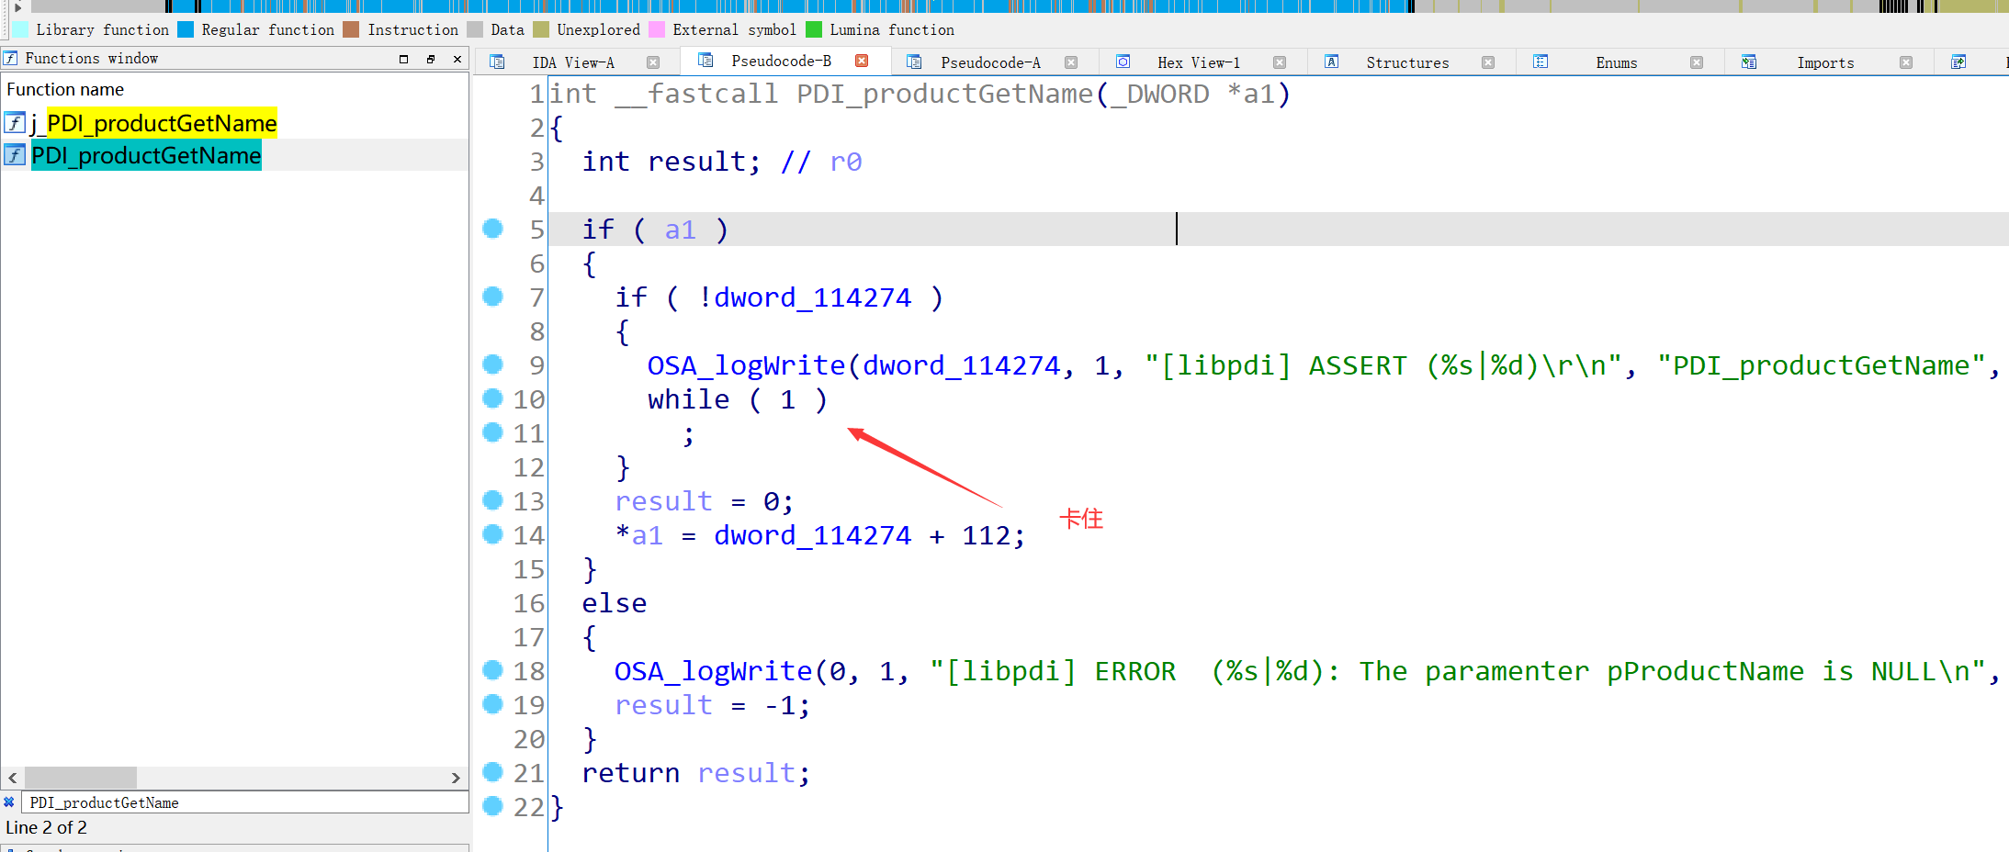Open the Structures tab
Viewport: 2009px width, 852px height.
click(x=1407, y=62)
